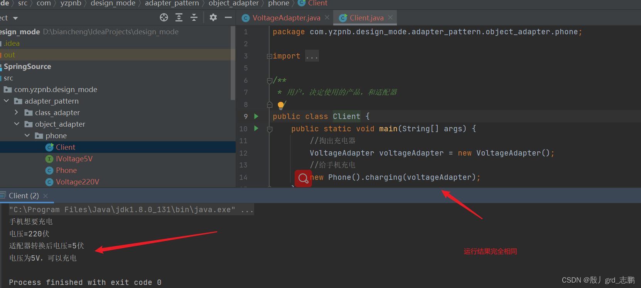Collapse the phone package node
641x288 pixels.
pyautogui.click(x=27, y=136)
